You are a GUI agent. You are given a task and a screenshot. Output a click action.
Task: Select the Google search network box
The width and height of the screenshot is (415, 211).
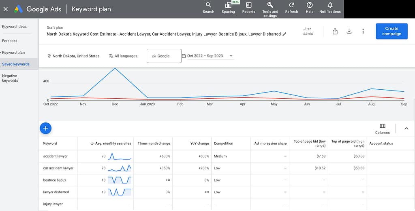click(164, 56)
